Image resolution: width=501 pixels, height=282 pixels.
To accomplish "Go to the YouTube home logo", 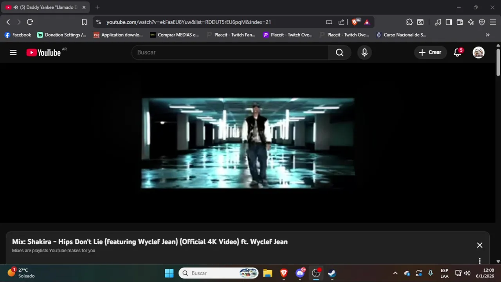I will 43,52.
